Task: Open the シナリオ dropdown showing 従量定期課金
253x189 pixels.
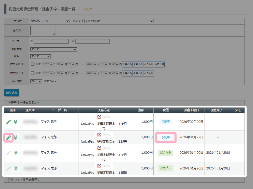Action: coord(119,21)
